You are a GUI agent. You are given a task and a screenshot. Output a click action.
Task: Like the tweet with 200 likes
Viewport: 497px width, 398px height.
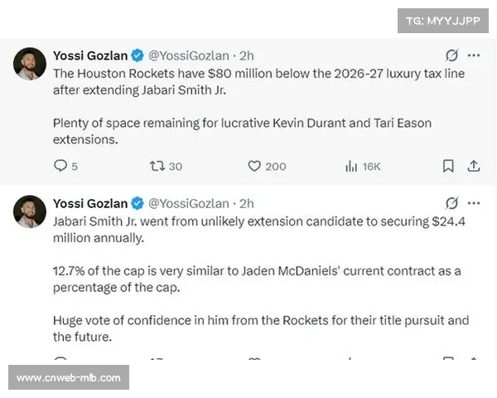point(267,166)
